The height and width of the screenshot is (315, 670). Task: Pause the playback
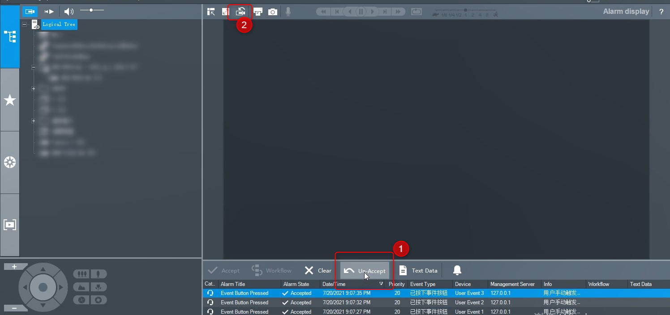(361, 12)
